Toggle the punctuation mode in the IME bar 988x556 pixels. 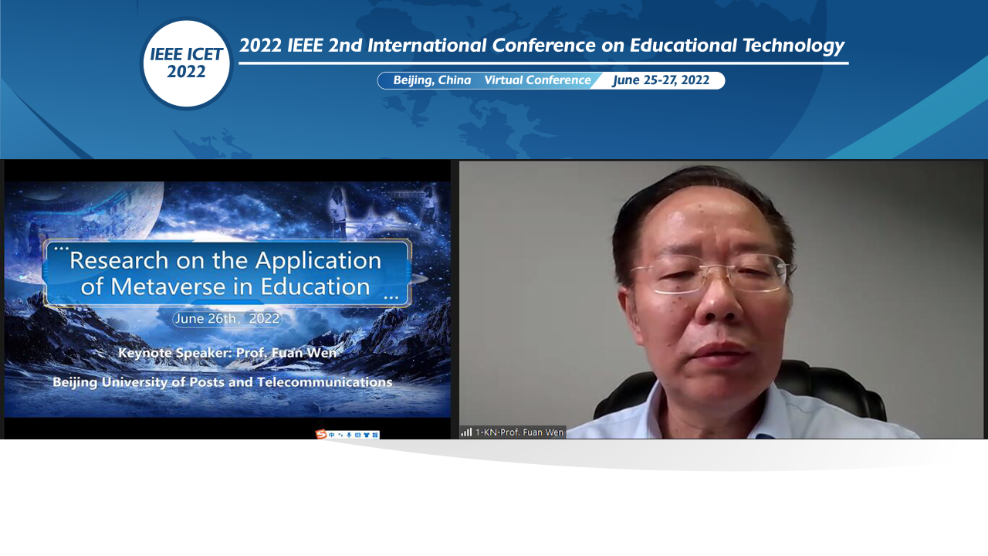(340, 436)
